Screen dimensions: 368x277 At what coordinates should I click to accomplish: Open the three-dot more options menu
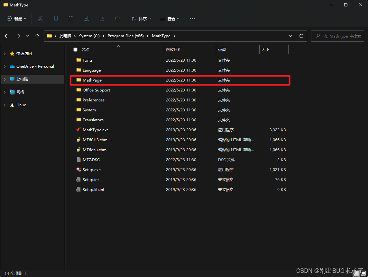tap(193, 19)
